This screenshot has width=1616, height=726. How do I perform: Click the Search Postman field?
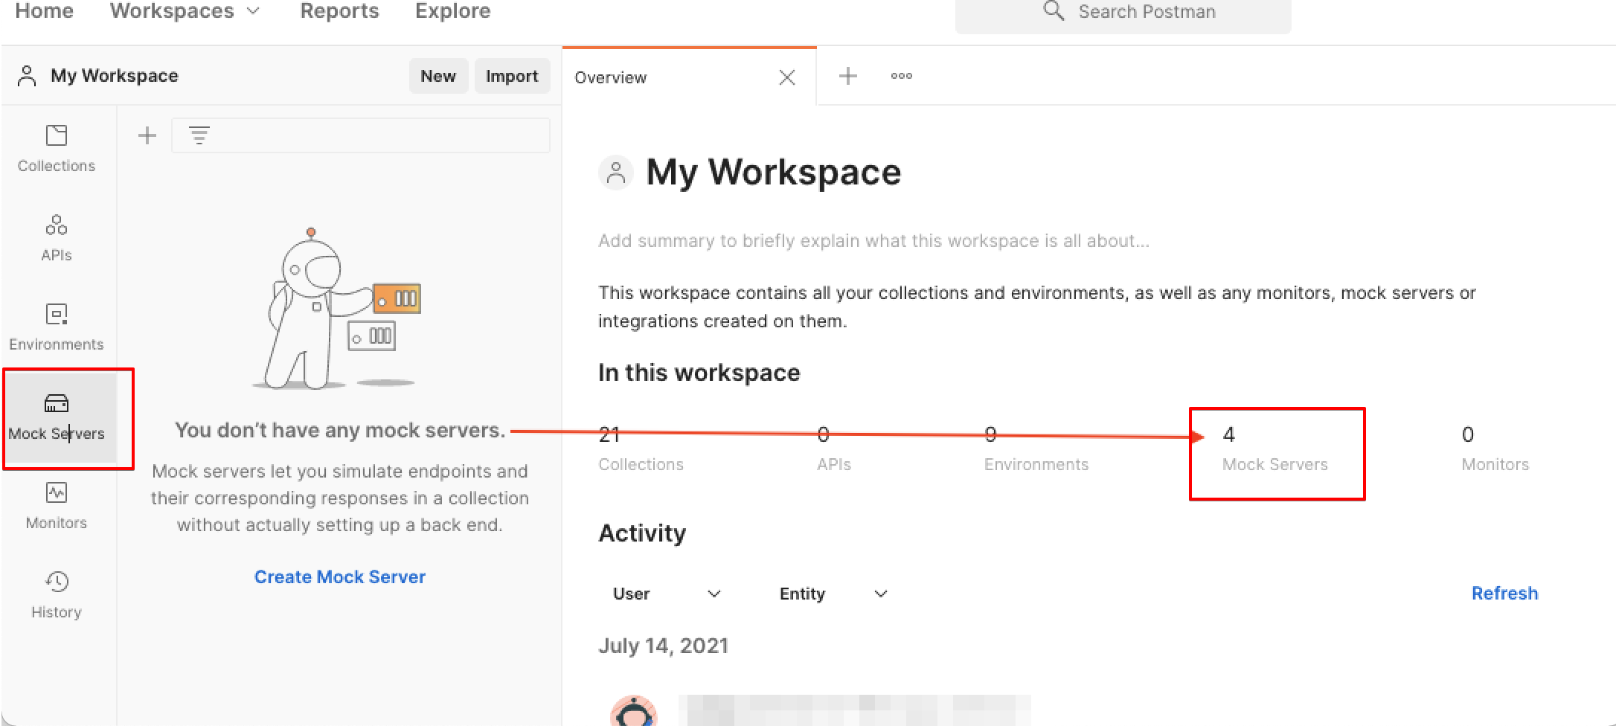tap(1146, 12)
